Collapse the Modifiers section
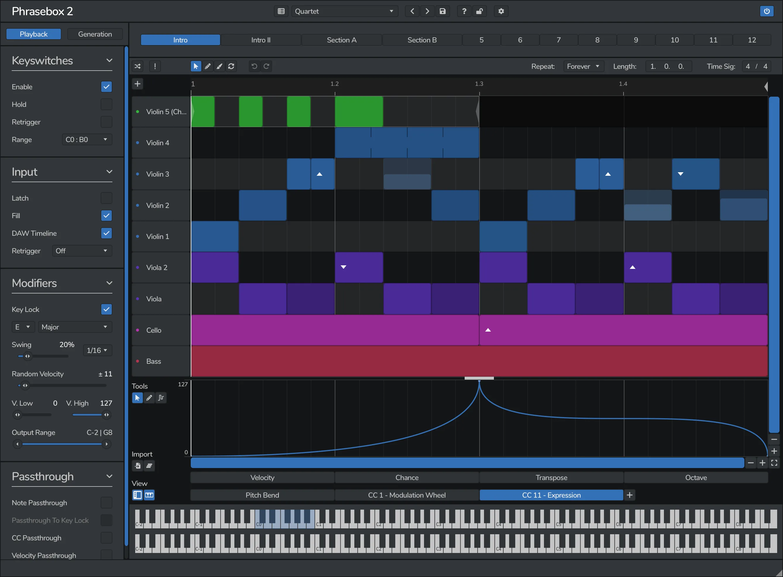This screenshot has height=577, width=783. coord(109,283)
